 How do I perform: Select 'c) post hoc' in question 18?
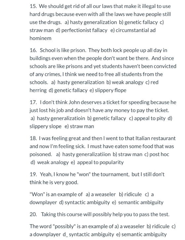click(157, 154)
